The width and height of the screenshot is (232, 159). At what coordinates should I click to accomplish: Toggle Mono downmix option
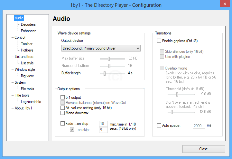63,113
